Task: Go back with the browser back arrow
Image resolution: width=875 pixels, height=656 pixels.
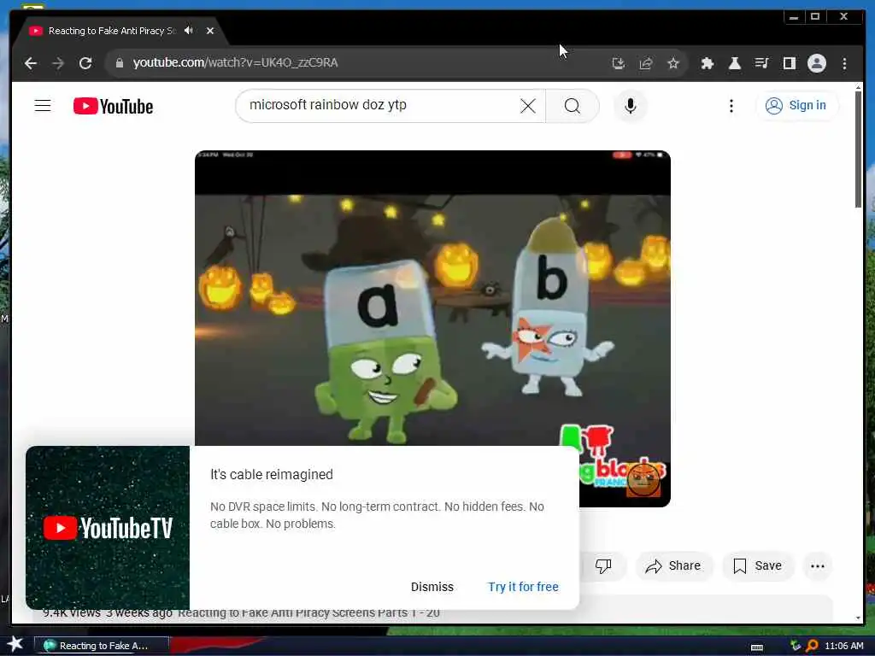Action: point(31,63)
